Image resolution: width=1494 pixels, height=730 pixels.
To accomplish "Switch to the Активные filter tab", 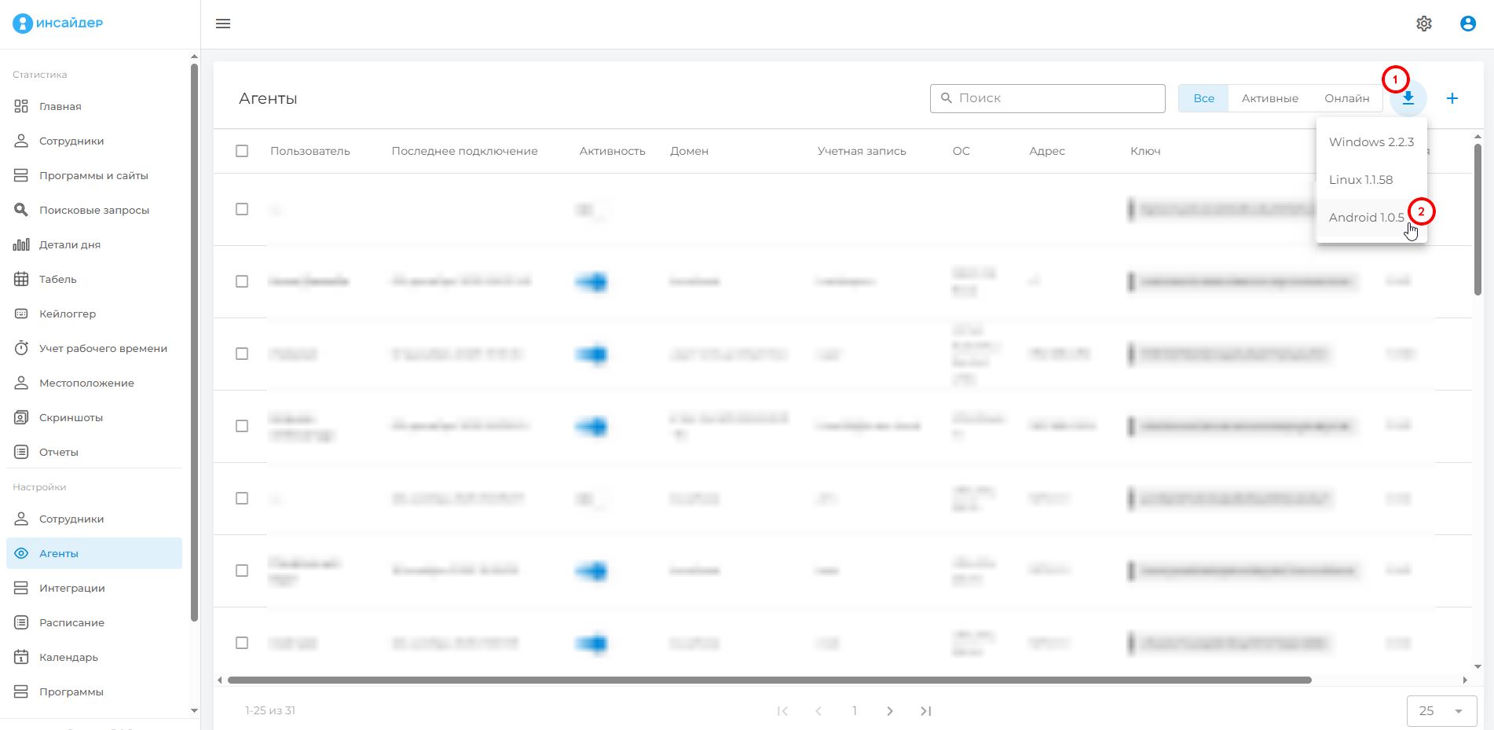I will [x=1269, y=98].
